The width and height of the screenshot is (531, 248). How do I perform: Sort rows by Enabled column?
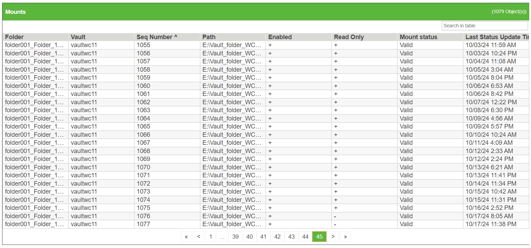tap(280, 37)
